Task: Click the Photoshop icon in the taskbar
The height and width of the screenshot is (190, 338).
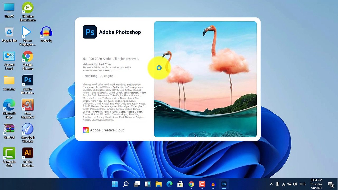Action: point(224,184)
